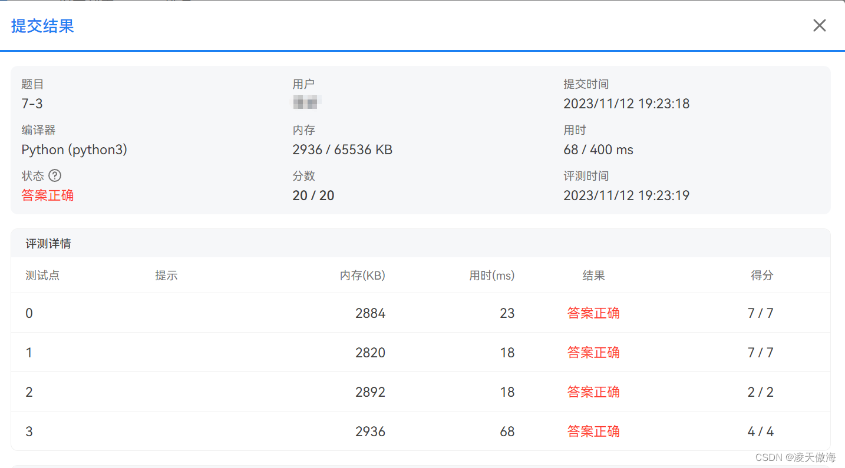
Task: Open the help icon next to 状态
Action: [55, 175]
